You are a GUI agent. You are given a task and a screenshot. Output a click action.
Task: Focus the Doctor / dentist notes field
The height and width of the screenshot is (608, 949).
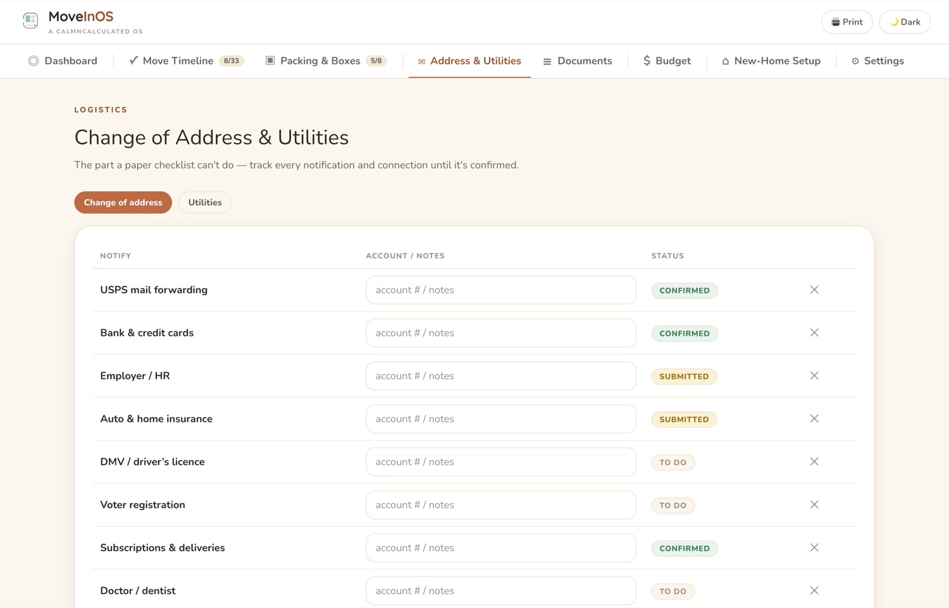pyautogui.click(x=501, y=591)
